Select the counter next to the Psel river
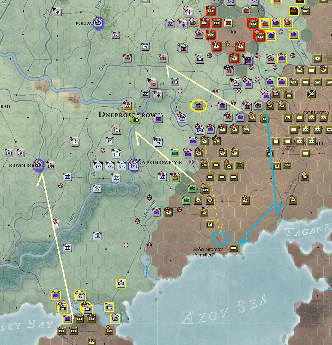The image size is (332, 345). [57, 12]
